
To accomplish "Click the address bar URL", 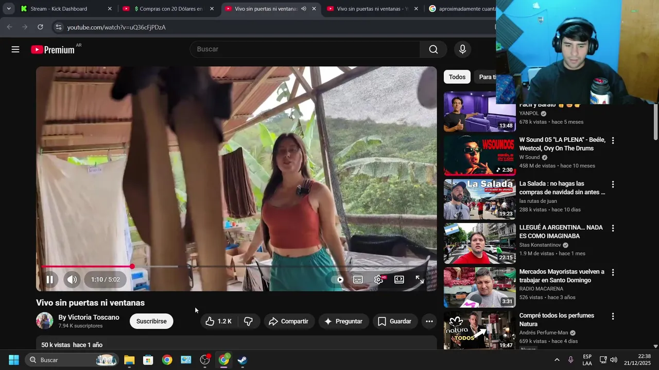I will (x=116, y=27).
